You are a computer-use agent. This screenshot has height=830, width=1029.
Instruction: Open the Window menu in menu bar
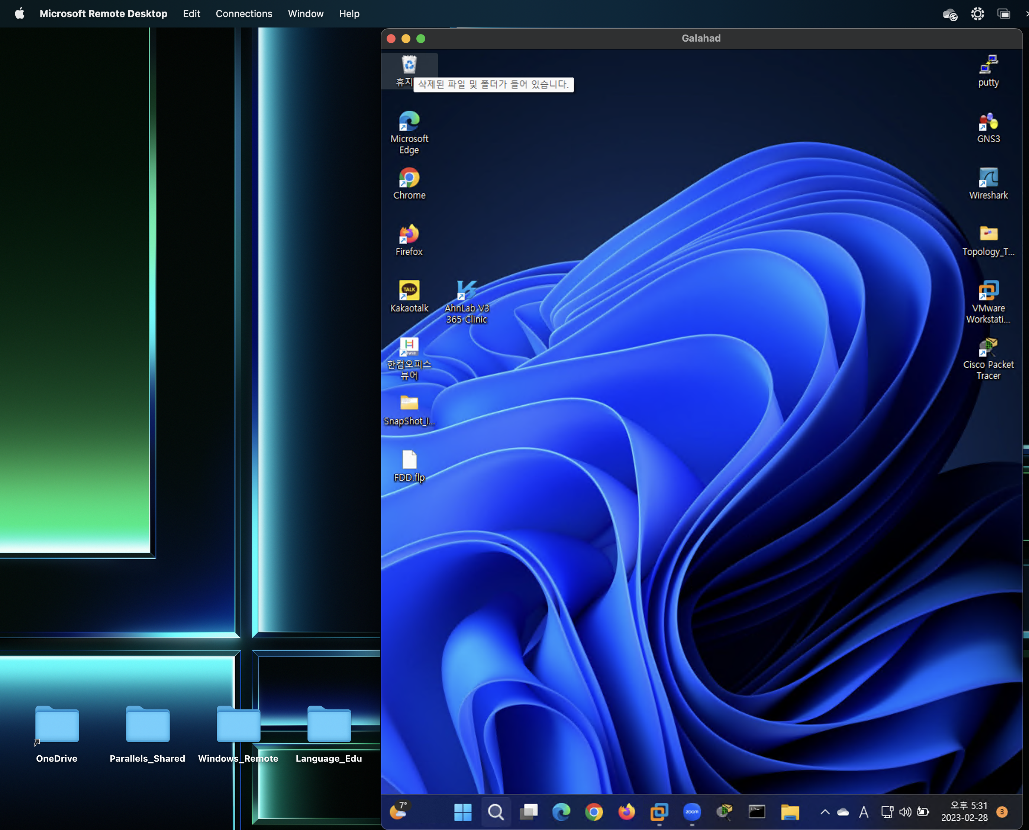(x=305, y=13)
